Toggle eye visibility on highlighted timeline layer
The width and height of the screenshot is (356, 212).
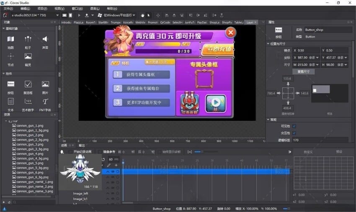113,171
